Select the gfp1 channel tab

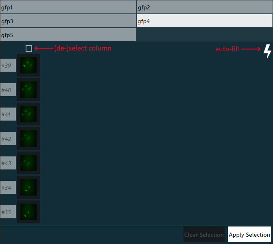[x=68, y=7]
